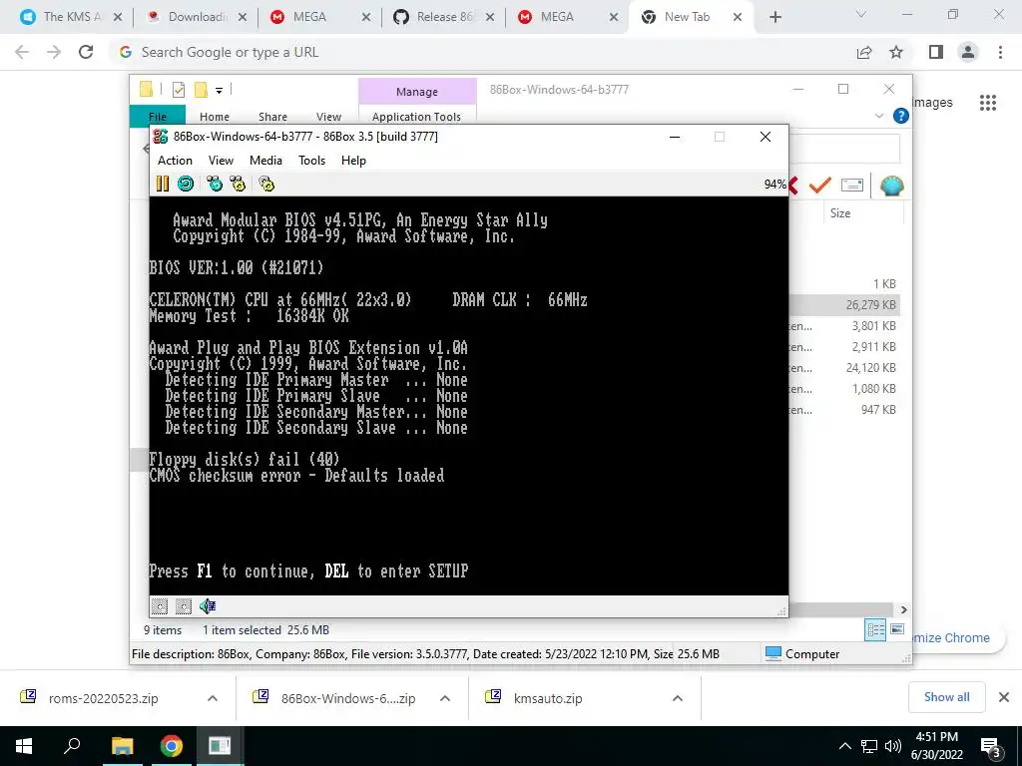Send Ctrl+Alt+Esc from the 86Box toolbar
The height and width of the screenshot is (766, 1022).
click(x=238, y=184)
